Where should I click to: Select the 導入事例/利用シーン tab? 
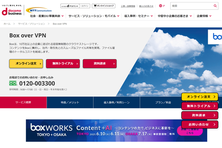pyautogui.click(x=117, y=102)
